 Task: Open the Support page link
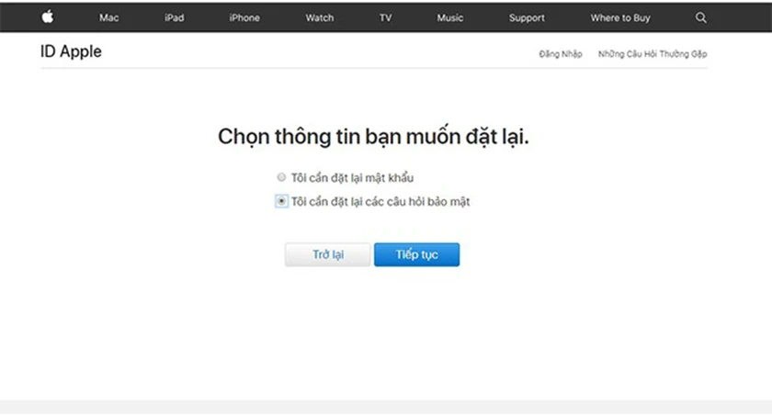527,17
